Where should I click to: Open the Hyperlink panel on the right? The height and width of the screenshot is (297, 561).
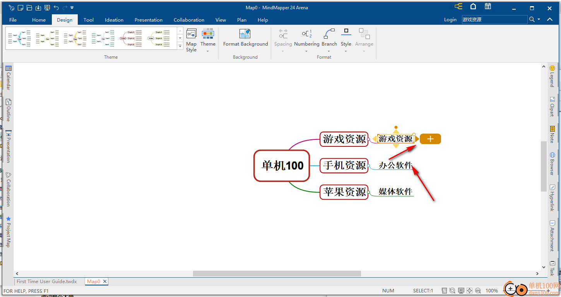(x=552, y=198)
